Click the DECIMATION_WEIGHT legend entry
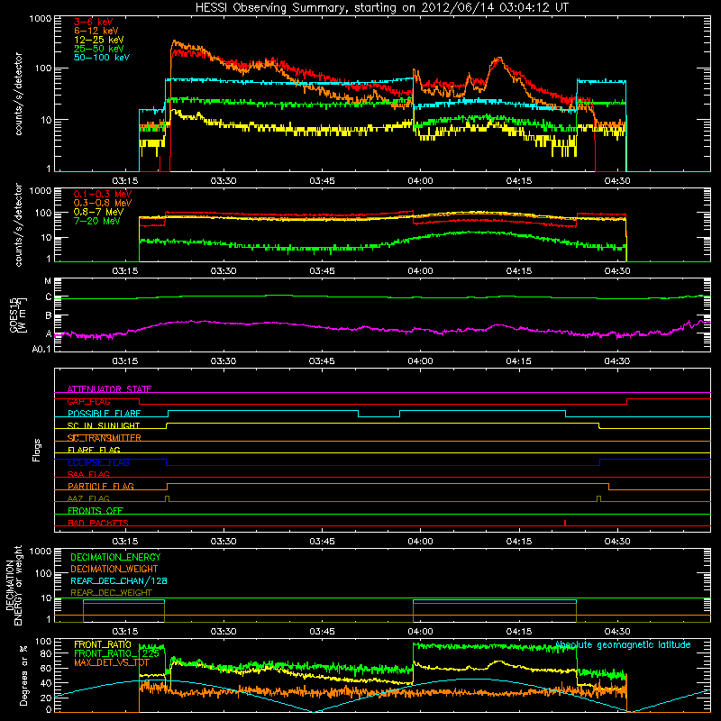721x721 pixels. [114, 569]
